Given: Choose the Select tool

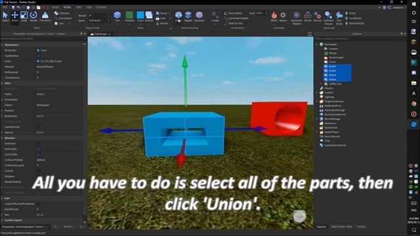Looking at the screenshot, I should 5,16.
